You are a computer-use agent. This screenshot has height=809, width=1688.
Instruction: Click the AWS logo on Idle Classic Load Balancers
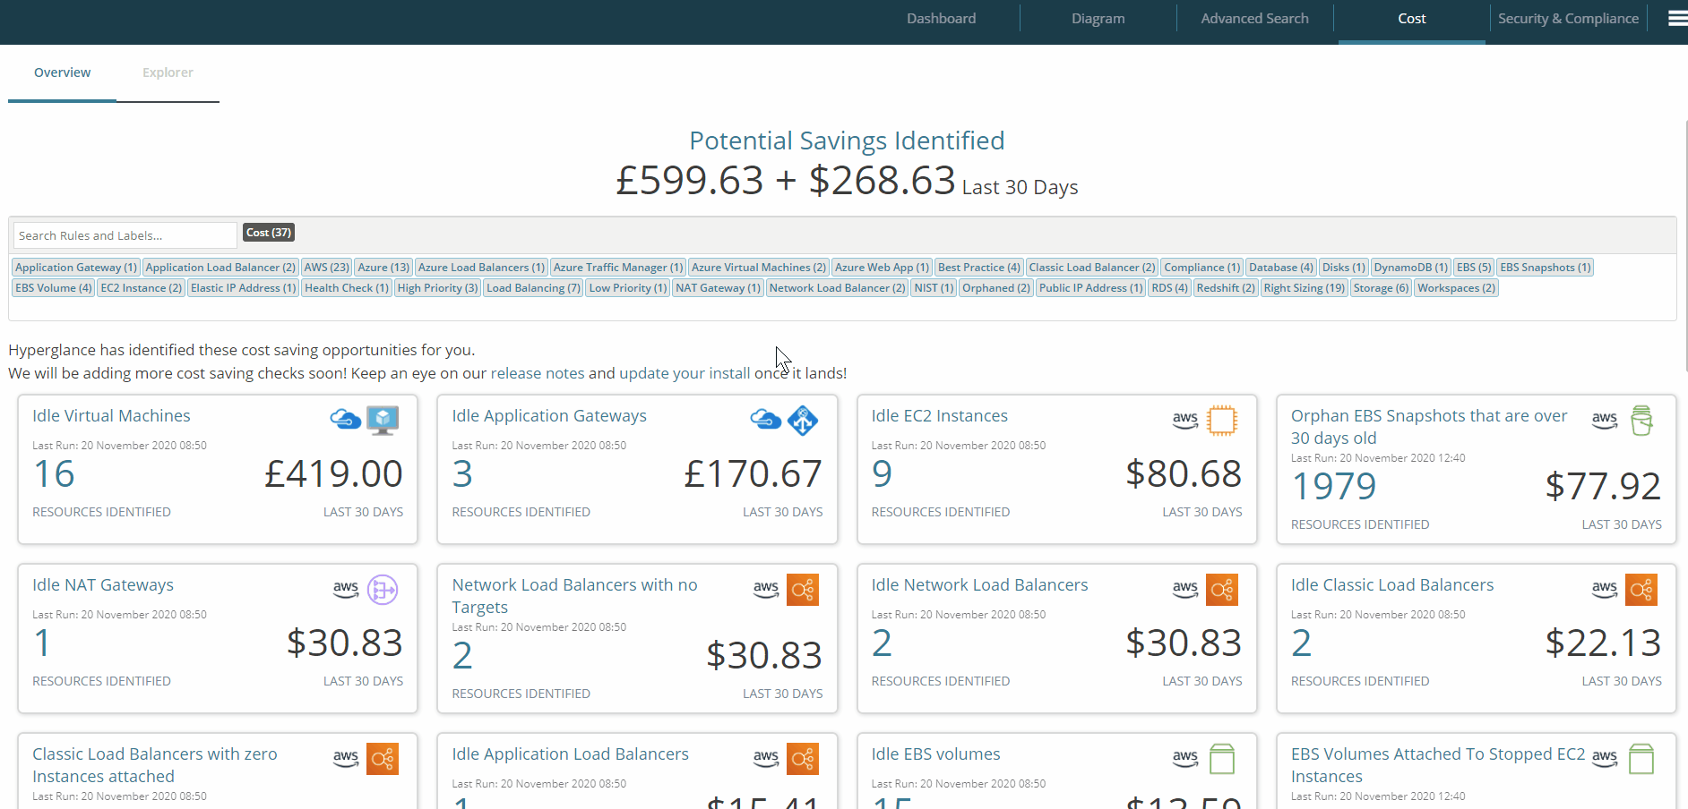(1605, 589)
